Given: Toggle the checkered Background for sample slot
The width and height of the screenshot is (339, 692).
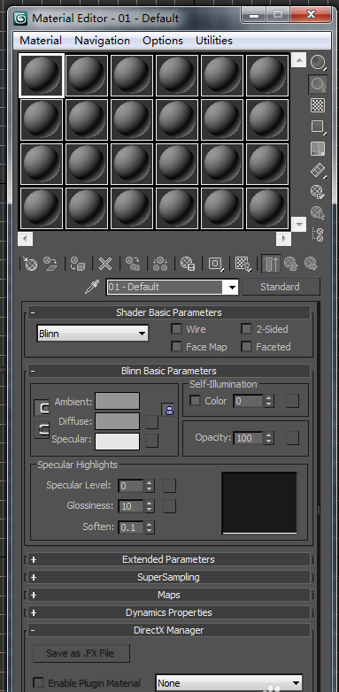Looking at the screenshot, I should tap(318, 105).
